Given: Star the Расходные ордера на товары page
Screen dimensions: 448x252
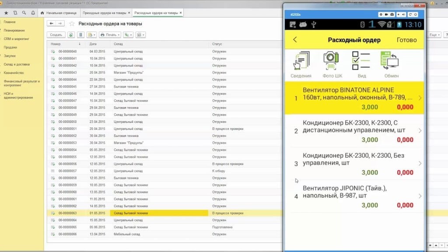Looking at the screenshot, I should [72, 24].
